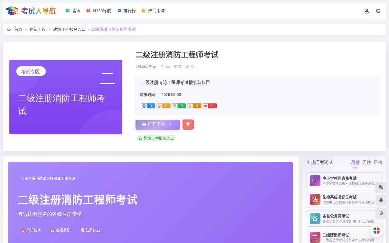Click the 考试人导航 site logo
Screen dimensions: 389x243
point(31,11)
